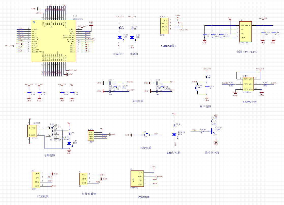Select the STM32C8T6 microcontroller chip body
The width and height of the screenshot is (284, 205).
click(x=53, y=41)
